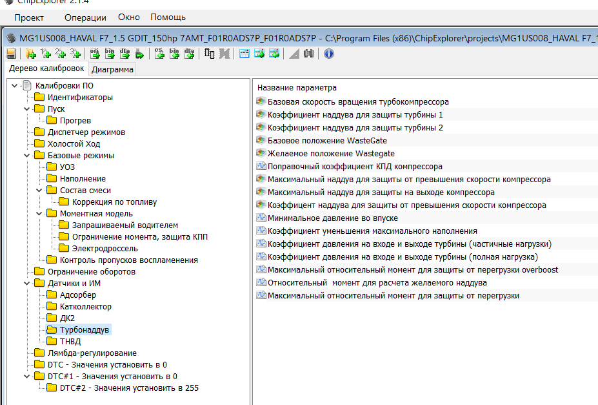Click the '1+' add toolbar icon
Viewport: 598px width, 405px height.
point(45,54)
